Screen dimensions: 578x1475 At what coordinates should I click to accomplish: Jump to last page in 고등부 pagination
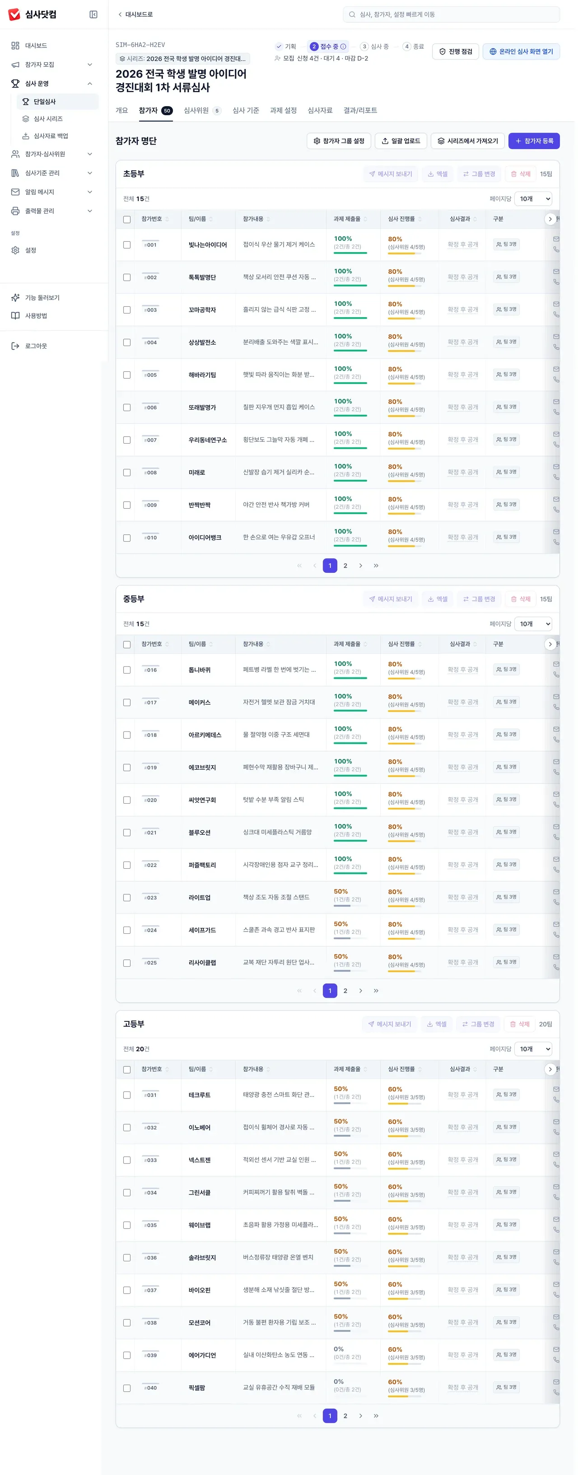376,1415
